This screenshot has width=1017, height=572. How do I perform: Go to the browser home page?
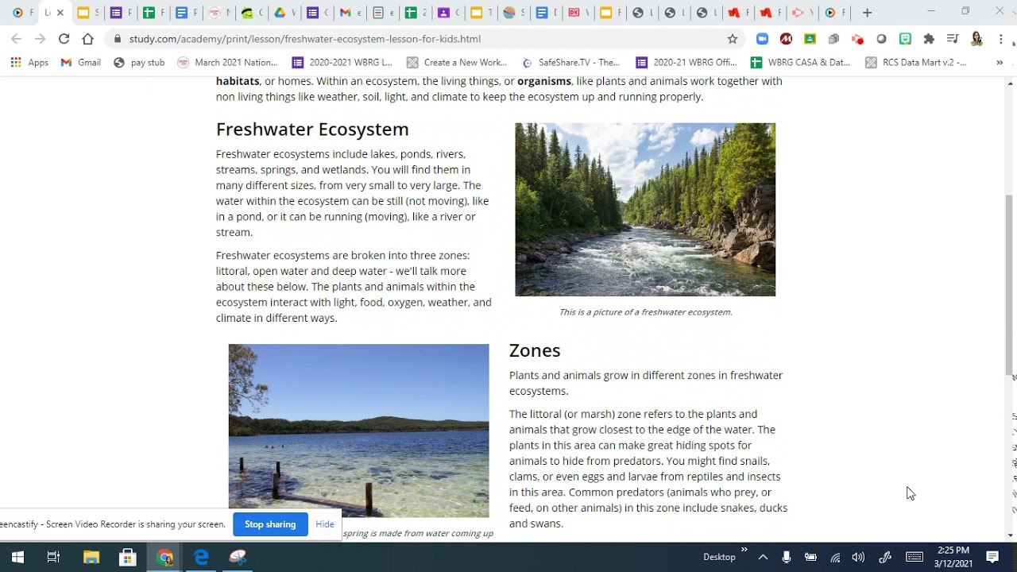[x=87, y=39]
